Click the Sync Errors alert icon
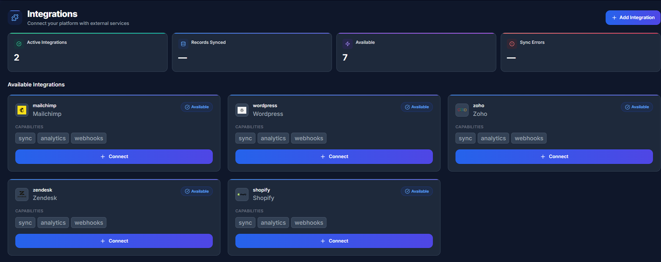Viewport: 661px width, 262px height. tap(512, 44)
